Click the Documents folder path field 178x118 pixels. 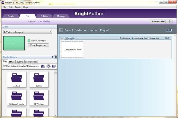[21, 66]
